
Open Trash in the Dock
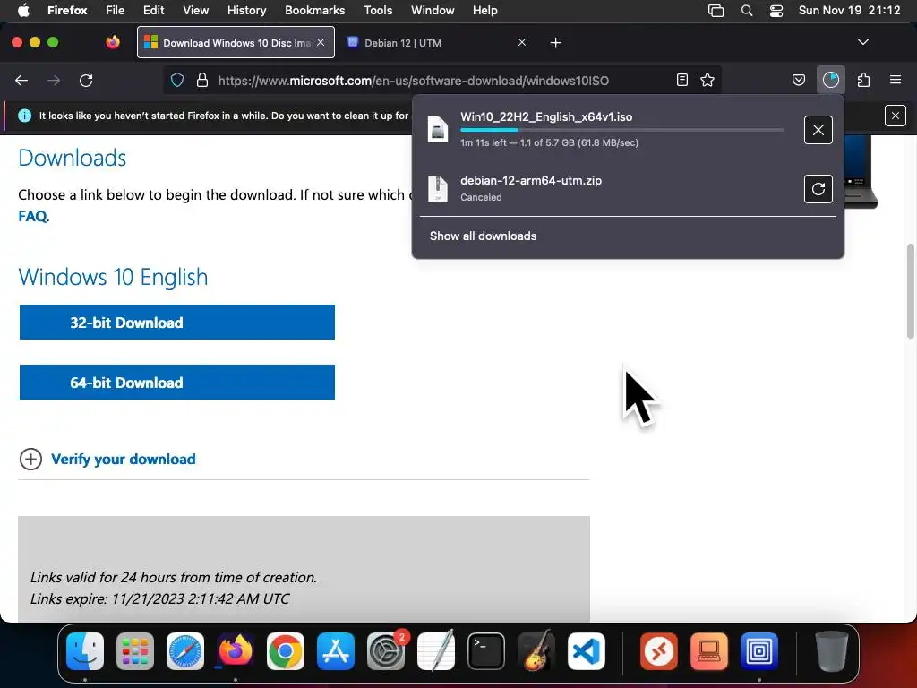831,651
